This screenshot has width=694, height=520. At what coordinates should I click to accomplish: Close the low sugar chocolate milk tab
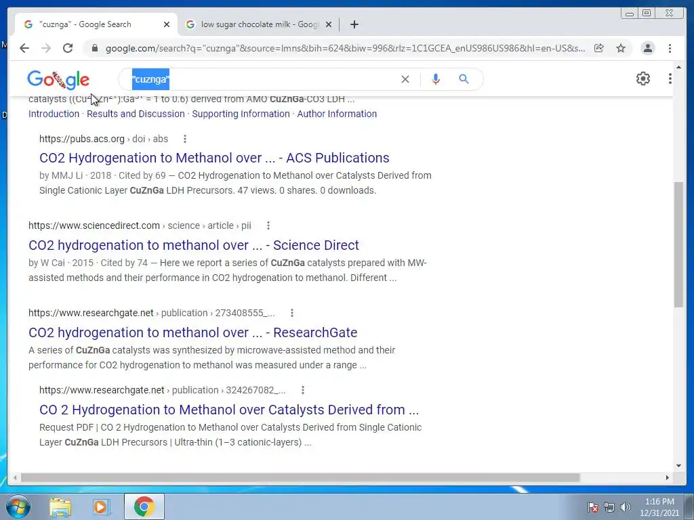pos(329,24)
